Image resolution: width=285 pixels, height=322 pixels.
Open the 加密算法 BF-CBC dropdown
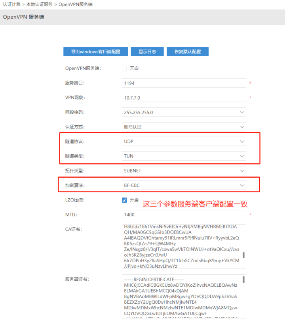[x=184, y=185]
